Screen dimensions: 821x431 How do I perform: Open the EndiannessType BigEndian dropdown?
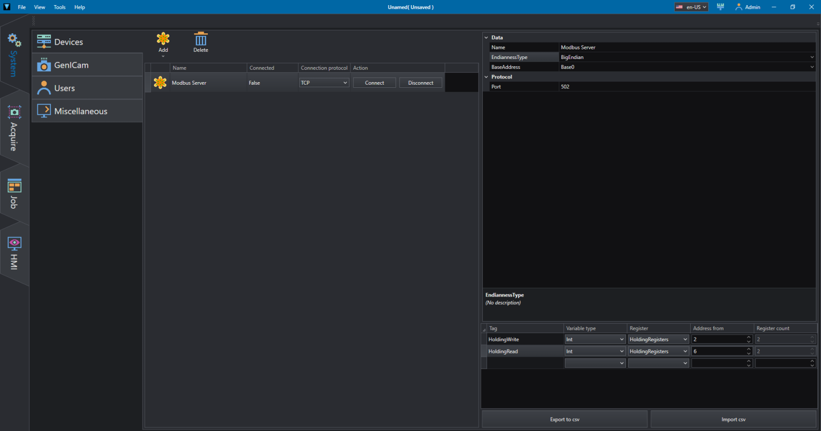pyautogui.click(x=812, y=57)
